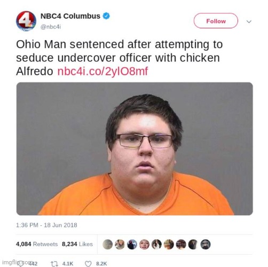Open the NBC4 Columbus profile name
268x267 pixels.
[x=70, y=16]
